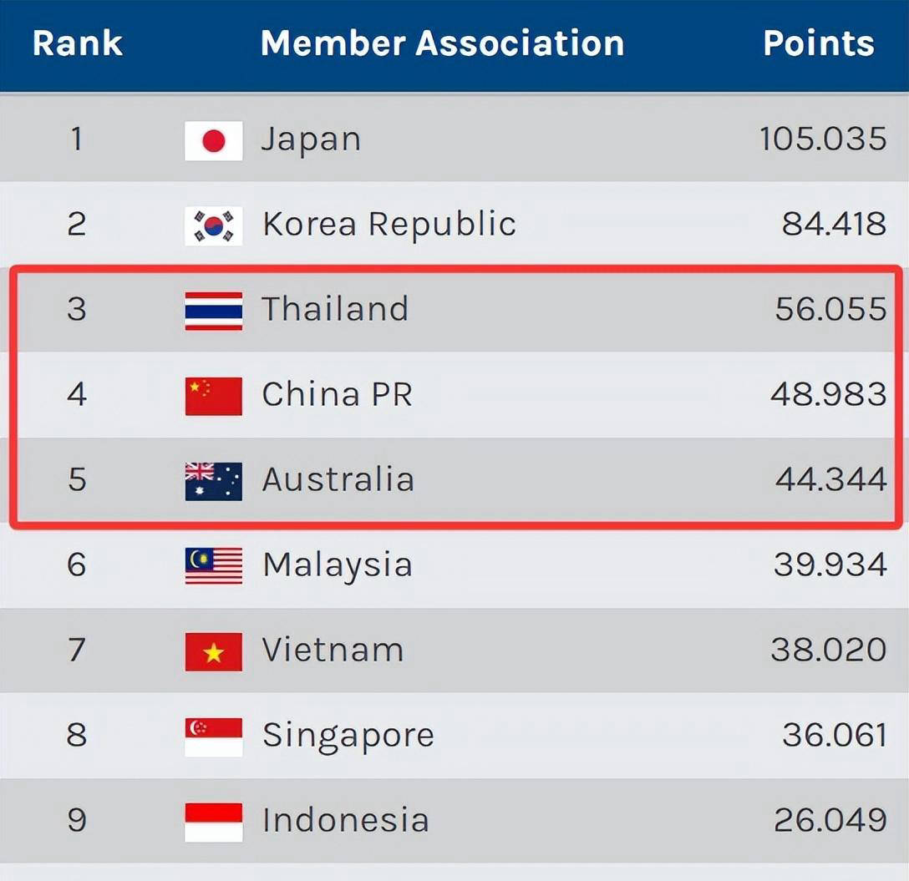Click the Thailand flag icon
Viewport: 909px width, 881px height.
(x=213, y=311)
